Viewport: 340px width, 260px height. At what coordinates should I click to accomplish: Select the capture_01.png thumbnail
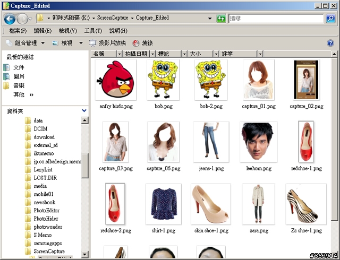[259, 80]
